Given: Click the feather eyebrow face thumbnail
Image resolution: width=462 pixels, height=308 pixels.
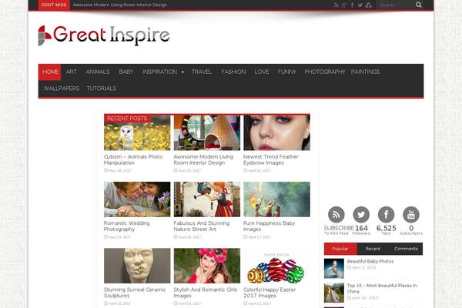Looking at the screenshot, I should click(276, 132).
